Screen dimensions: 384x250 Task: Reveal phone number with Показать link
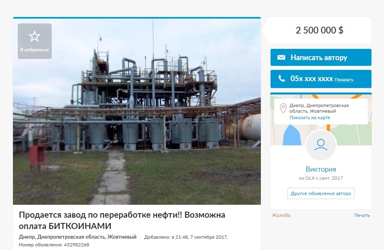[344, 80]
